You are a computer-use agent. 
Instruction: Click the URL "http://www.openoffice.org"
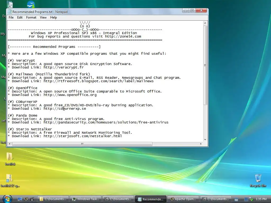(x=70, y=95)
